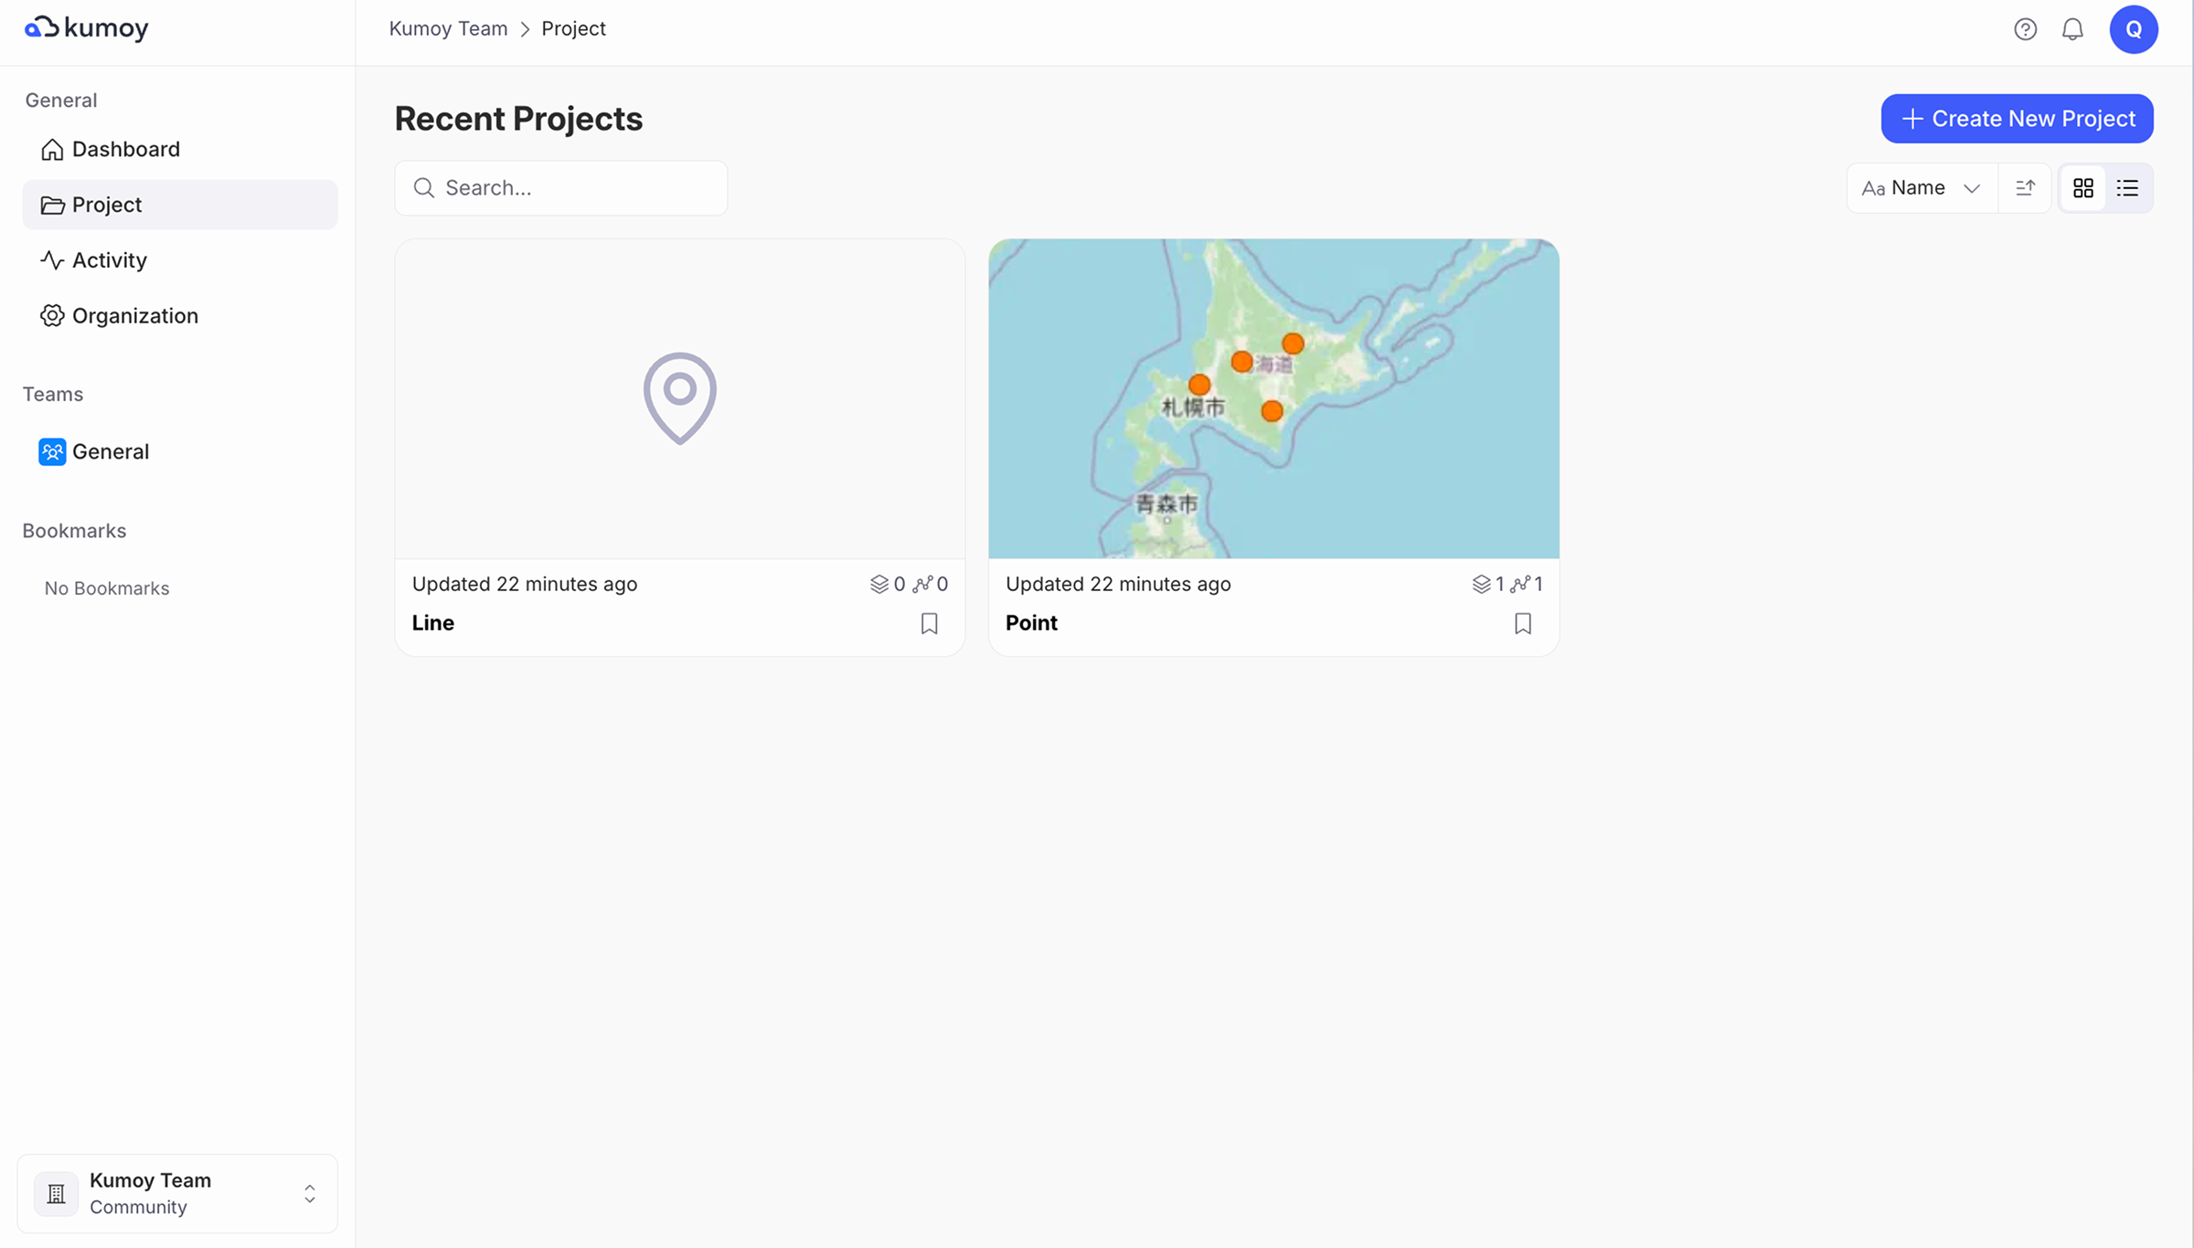
Task: Open Organization settings via the gear icon
Action: [52, 315]
